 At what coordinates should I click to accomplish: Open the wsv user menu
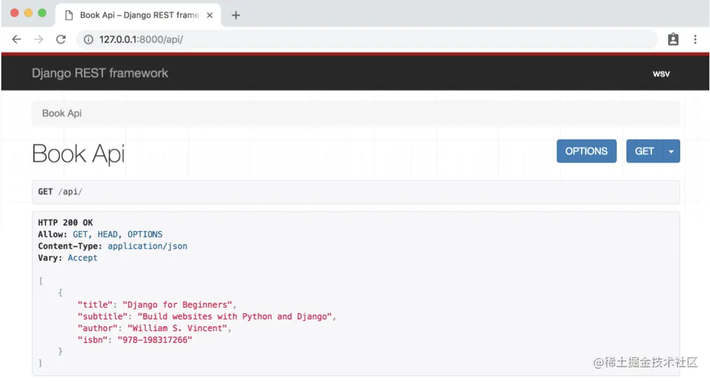pos(661,74)
